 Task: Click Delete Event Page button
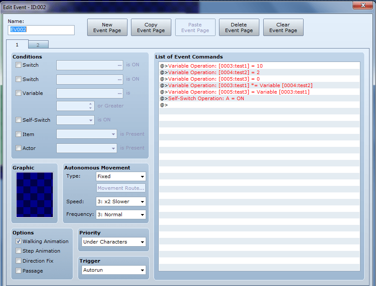(x=239, y=27)
